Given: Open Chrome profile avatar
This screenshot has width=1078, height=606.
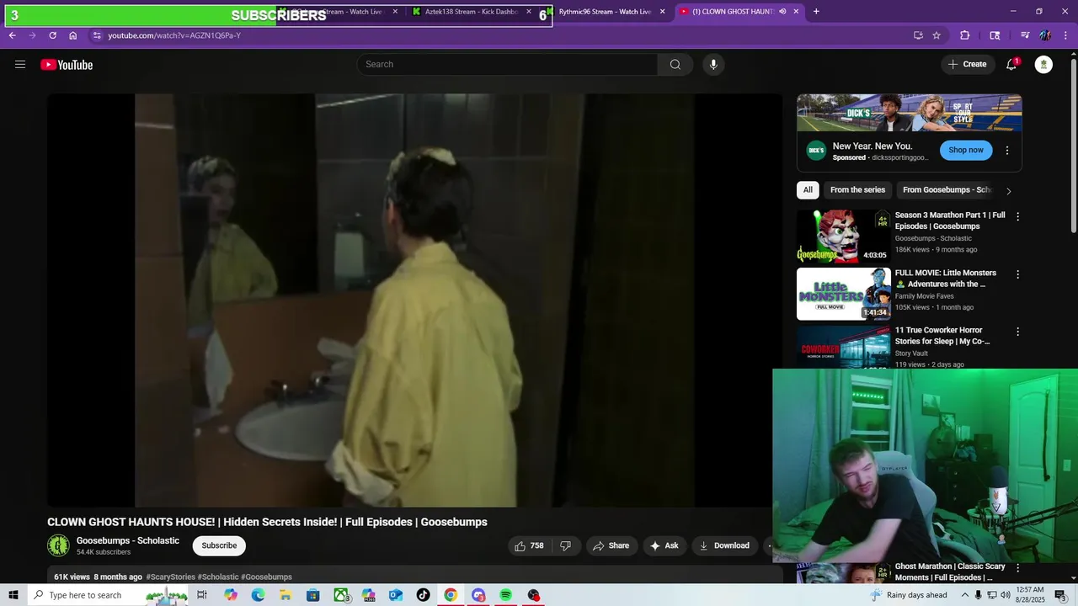Looking at the screenshot, I should (x=1045, y=35).
